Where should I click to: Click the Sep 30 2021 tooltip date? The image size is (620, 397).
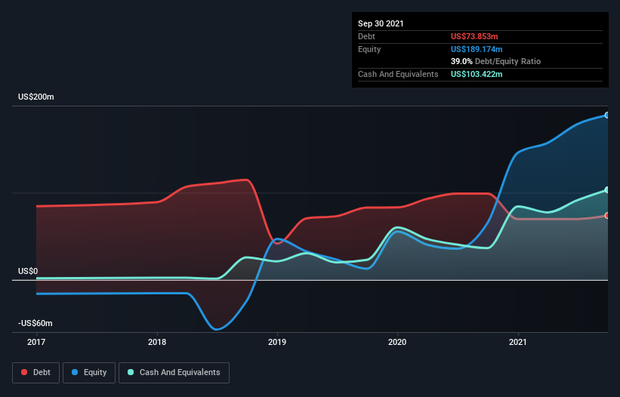click(x=381, y=23)
